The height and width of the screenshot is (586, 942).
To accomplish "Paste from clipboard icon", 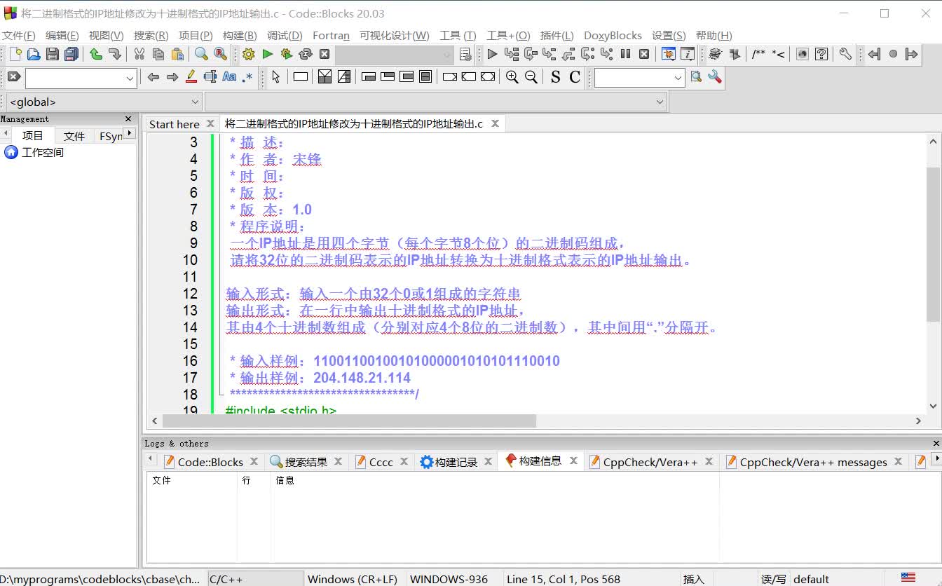I will [x=177, y=54].
